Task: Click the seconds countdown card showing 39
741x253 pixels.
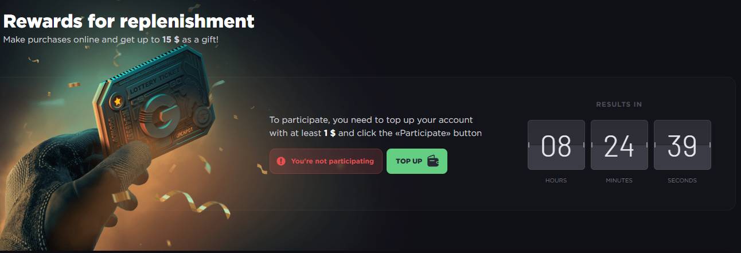Action: (x=682, y=145)
